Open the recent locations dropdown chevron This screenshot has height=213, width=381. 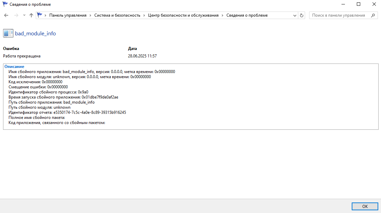coord(24,15)
